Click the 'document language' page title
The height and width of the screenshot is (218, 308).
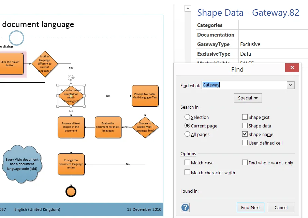[x=38, y=24]
